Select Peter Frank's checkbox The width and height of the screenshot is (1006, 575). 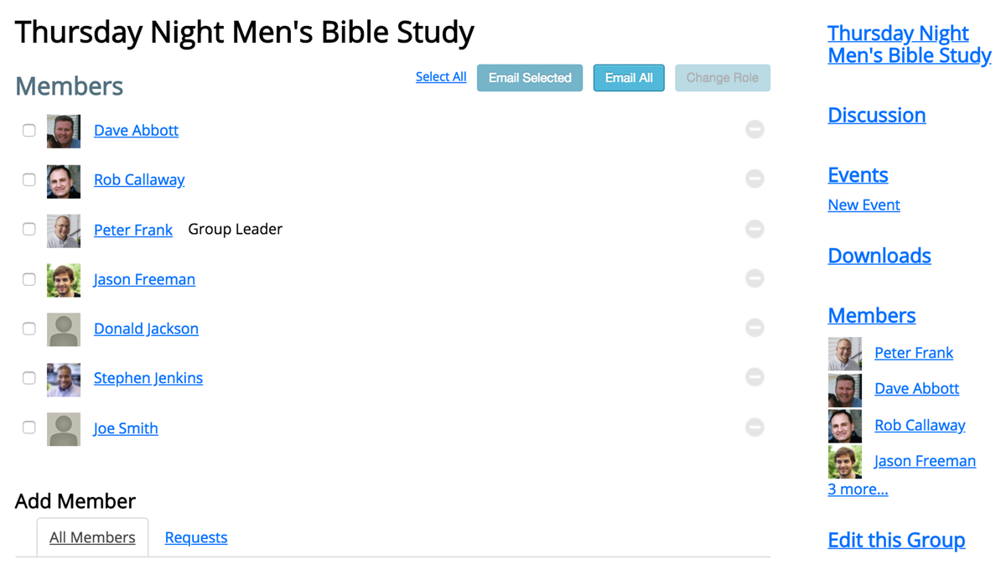coord(29,229)
